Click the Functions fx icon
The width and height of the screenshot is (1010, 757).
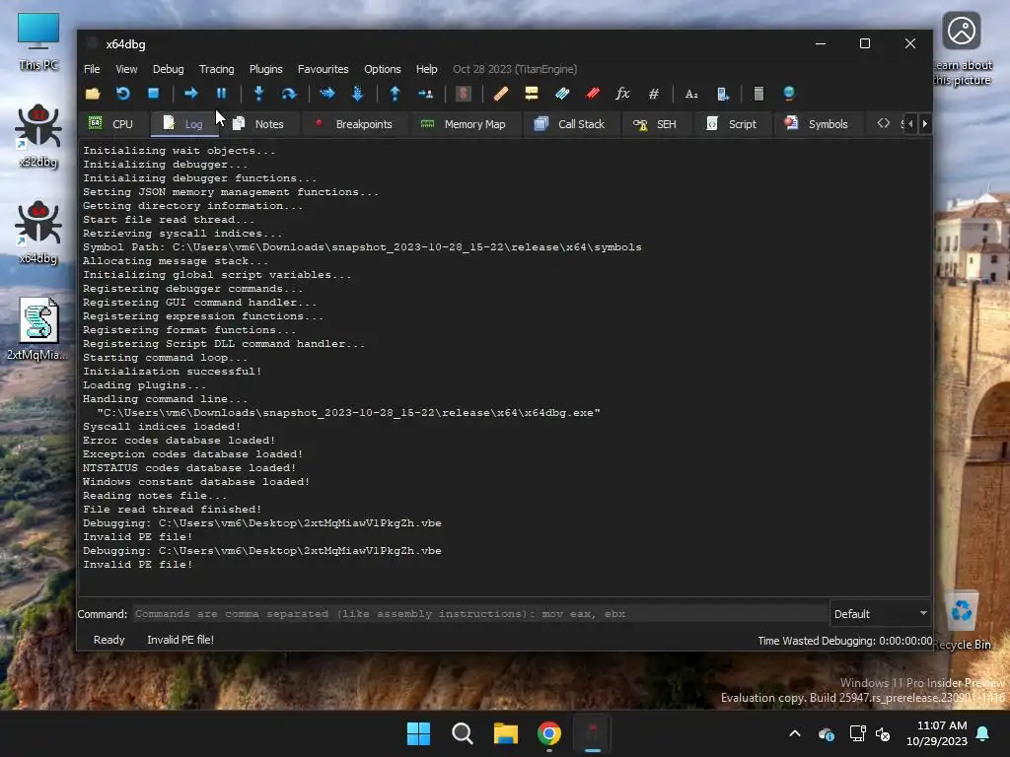623,94
